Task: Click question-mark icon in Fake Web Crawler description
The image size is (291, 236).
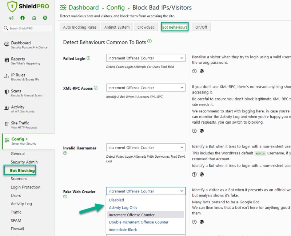Action: click(x=194, y=222)
